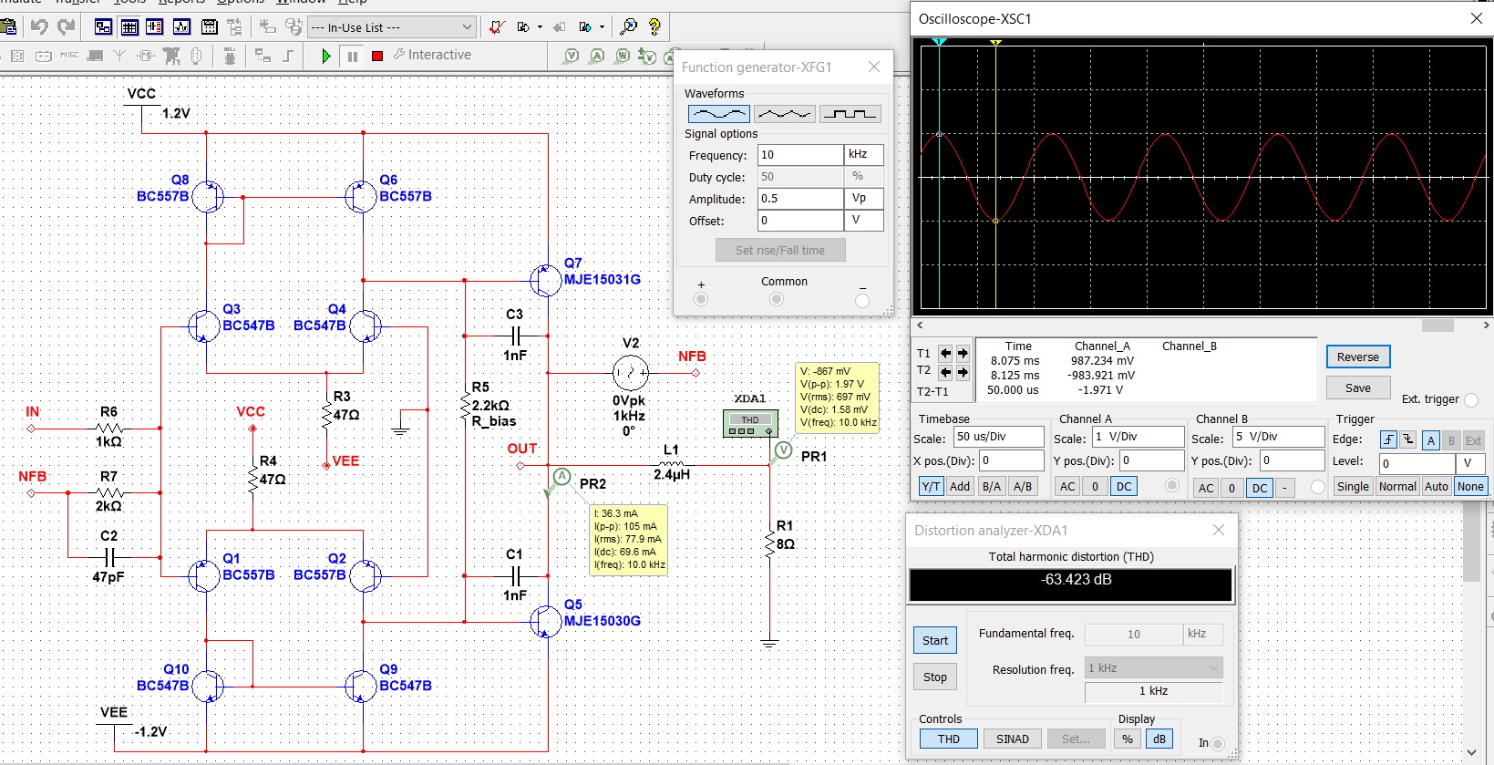Open the Postprocessor calculator icon

[210, 27]
